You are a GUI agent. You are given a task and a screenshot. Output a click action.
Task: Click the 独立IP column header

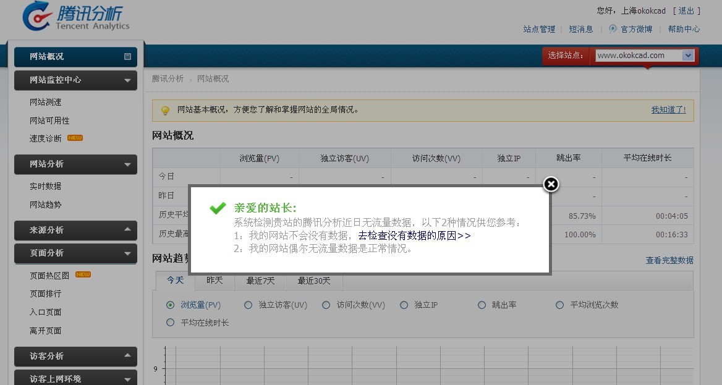[x=509, y=158]
